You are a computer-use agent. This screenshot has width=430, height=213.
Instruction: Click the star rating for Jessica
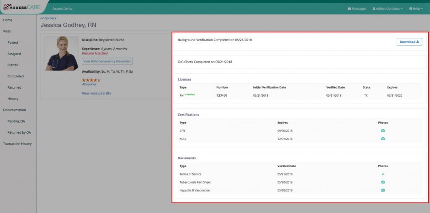(x=91, y=80)
